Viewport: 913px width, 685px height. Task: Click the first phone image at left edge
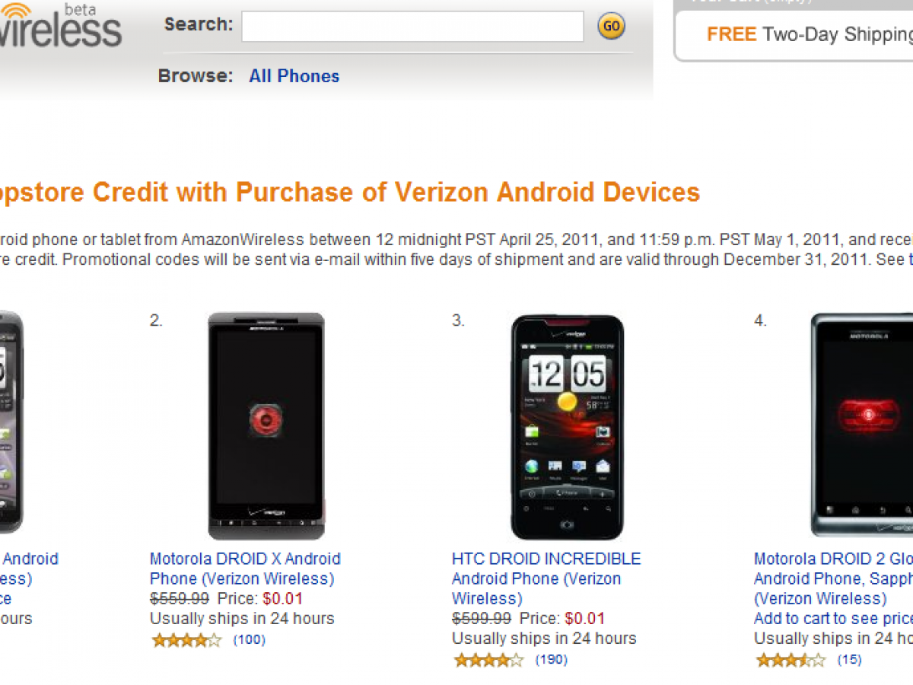click(x=11, y=422)
